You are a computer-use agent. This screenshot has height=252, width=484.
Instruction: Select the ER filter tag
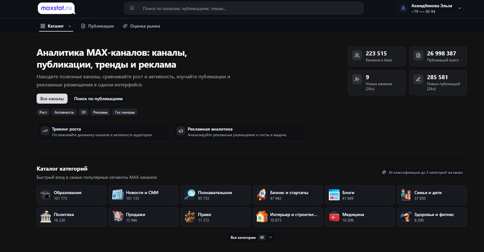click(x=83, y=112)
